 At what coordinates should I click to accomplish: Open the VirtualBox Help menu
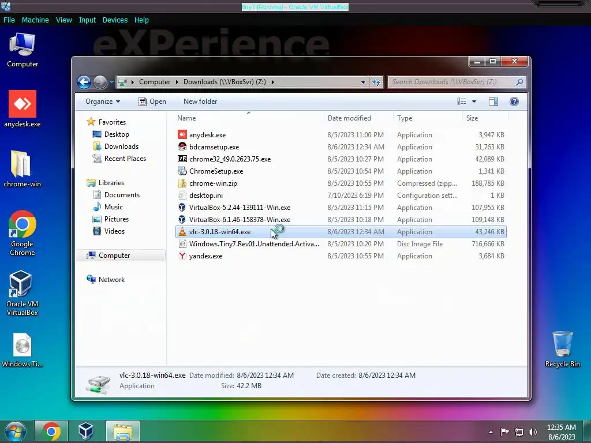pos(141,20)
